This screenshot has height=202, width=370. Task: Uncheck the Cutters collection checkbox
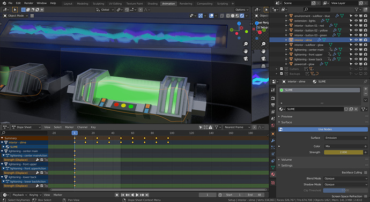[282, 69]
